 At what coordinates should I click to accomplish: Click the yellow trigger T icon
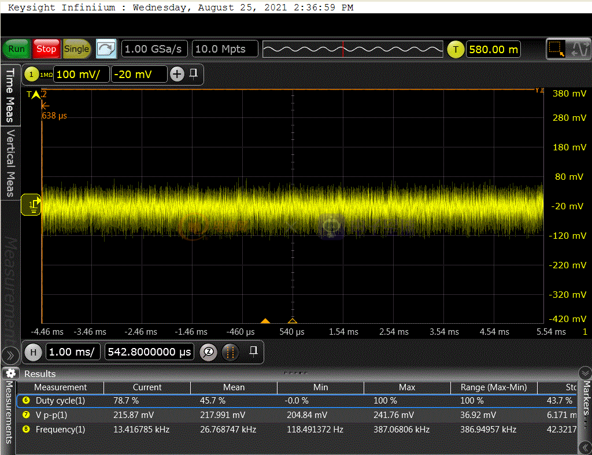pos(456,49)
